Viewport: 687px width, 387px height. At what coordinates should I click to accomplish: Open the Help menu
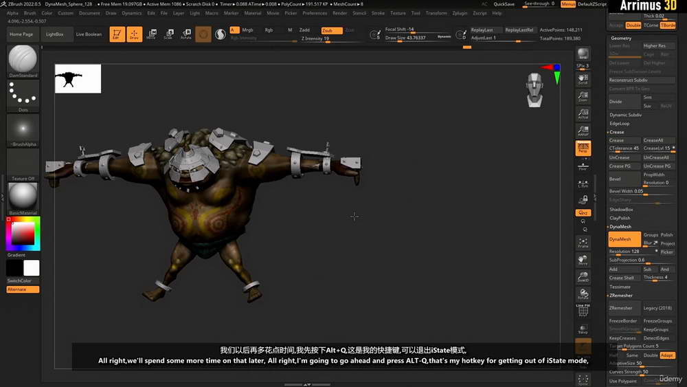click(497, 13)
